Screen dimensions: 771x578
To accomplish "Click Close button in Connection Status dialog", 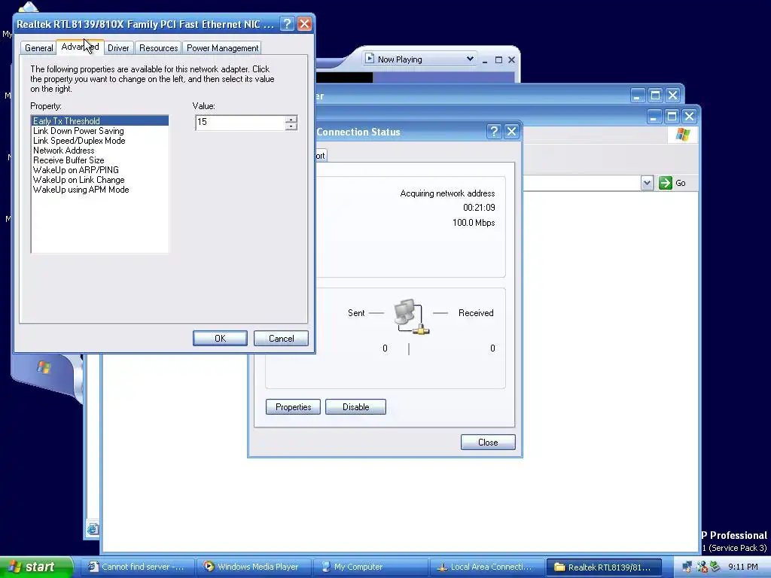I will pyautogui.click(x=488, y=443).
